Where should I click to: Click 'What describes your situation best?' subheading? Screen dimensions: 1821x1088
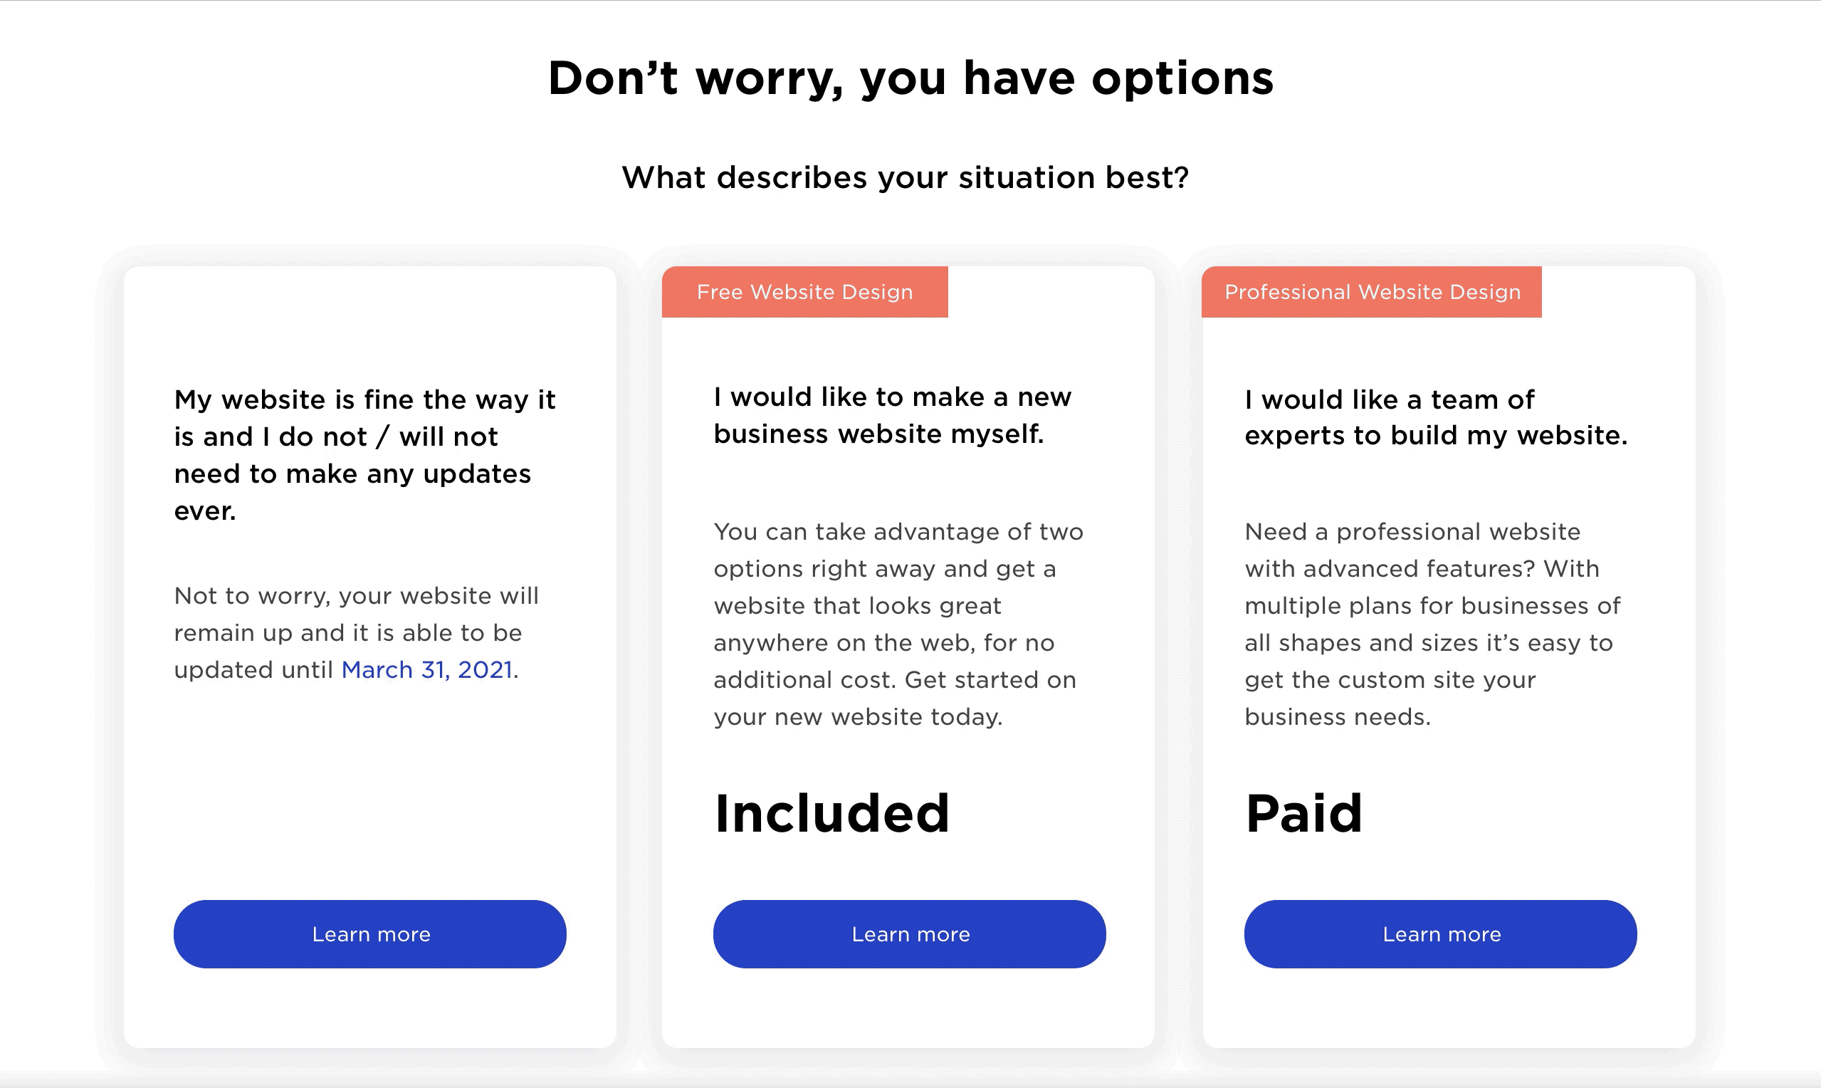pos(905,177)
